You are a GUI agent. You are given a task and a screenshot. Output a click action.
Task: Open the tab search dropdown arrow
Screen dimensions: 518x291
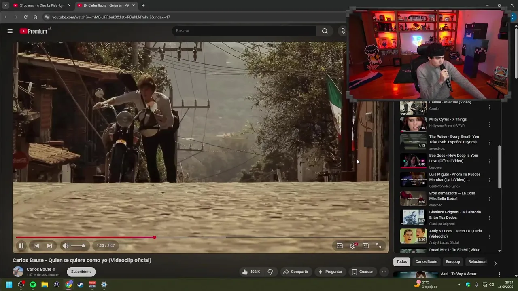point(5,6)
